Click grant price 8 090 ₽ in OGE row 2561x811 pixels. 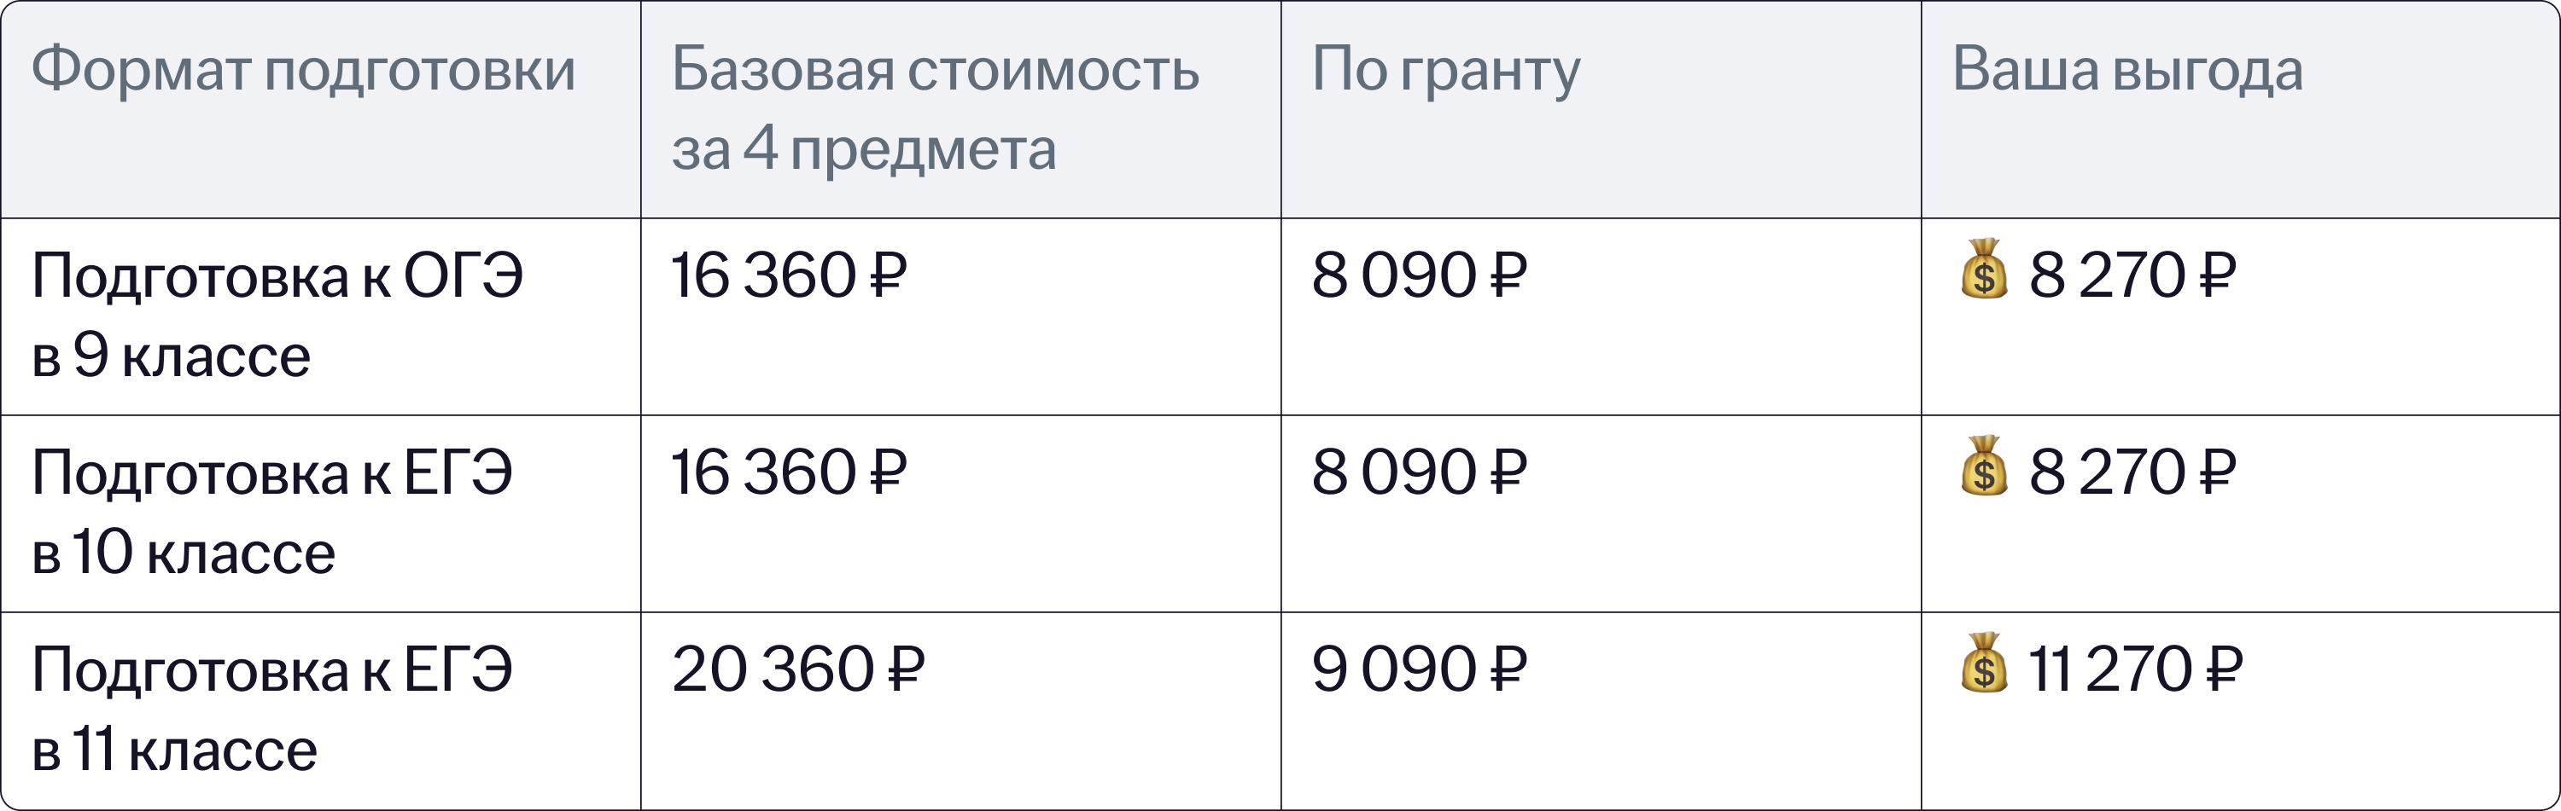tap(1418, 275)
